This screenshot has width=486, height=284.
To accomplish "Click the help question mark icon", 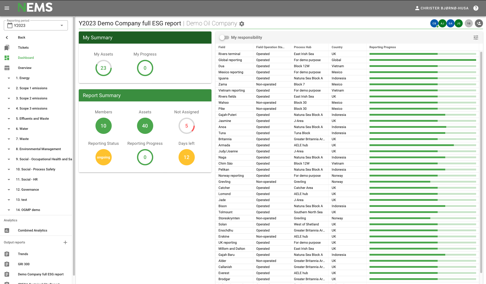I will pos(476,8).
